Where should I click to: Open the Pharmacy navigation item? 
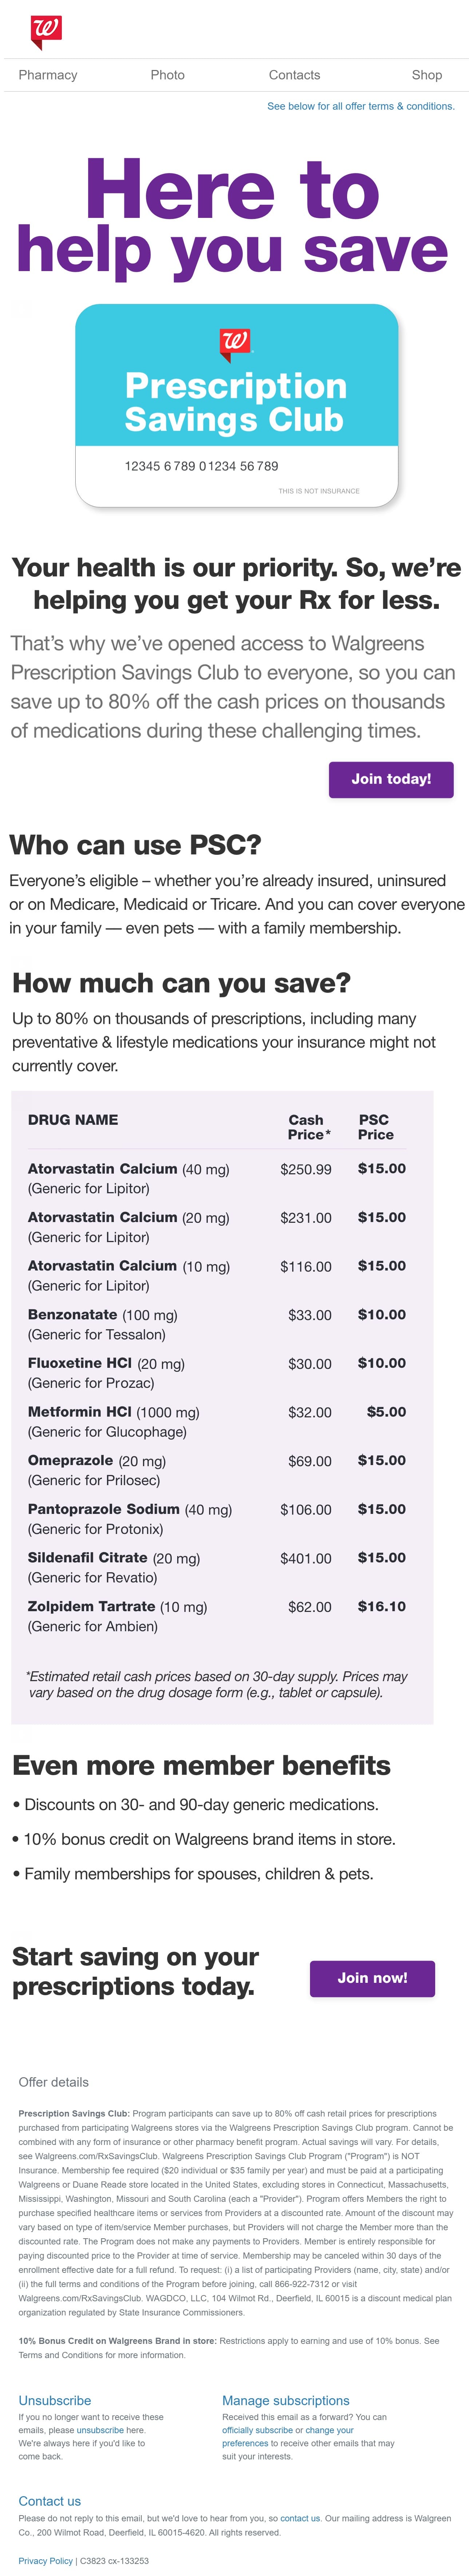[x=48, y=75]
